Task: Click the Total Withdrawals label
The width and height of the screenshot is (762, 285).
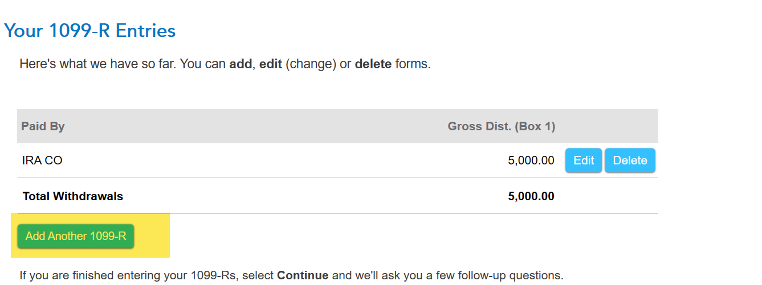Action: click(72, 197)
